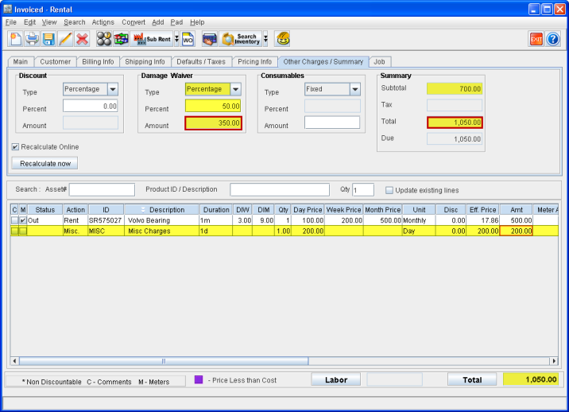Click the hard-hat smiley face icon
Screen dimensions: 569x412
(x=283, y=38)
